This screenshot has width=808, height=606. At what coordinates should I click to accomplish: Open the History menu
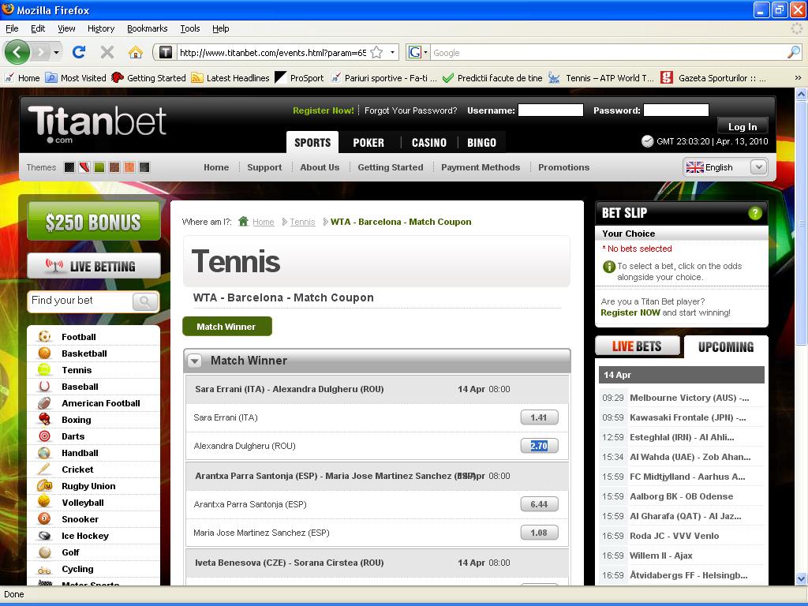[101, 28]
